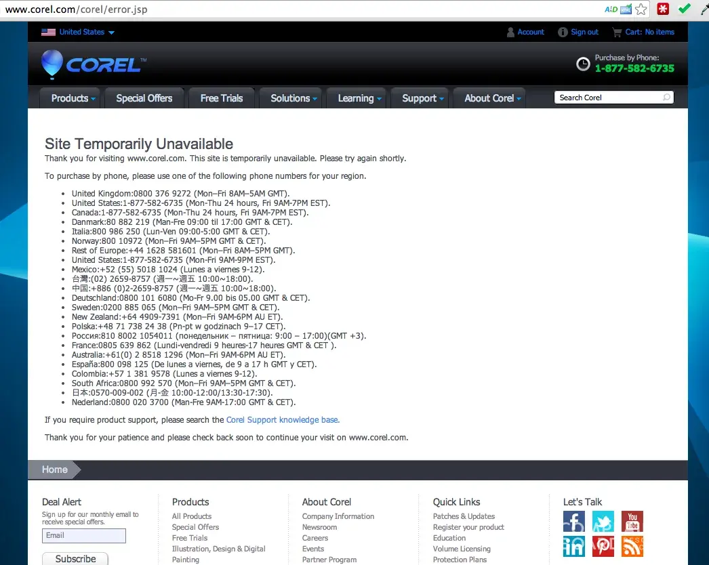Open Illustration, Design & Digital Painting link
This screenshot has height=565, width=709.
pos(218,554)
